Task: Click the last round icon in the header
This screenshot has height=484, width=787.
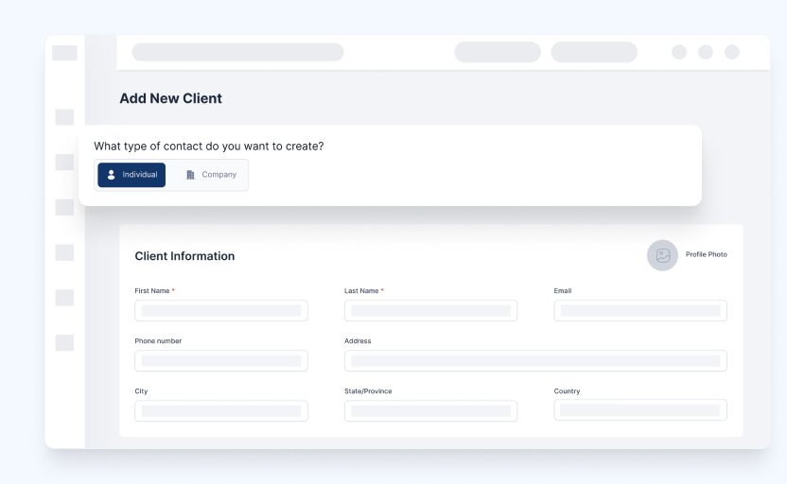Action: point(732,52)
